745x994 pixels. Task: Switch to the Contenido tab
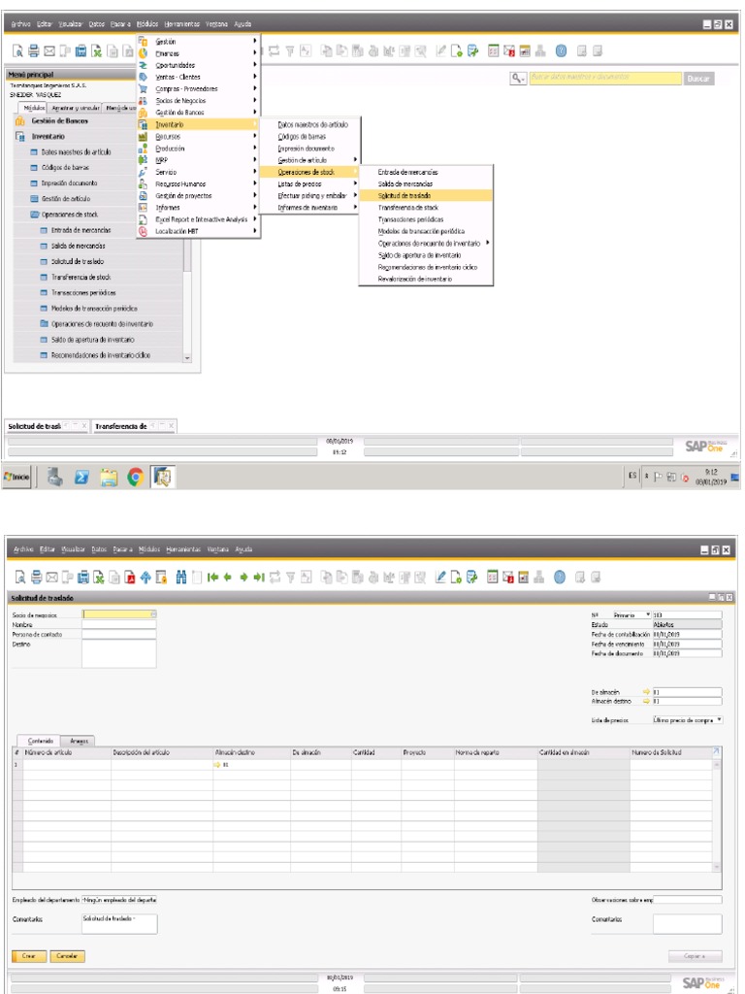point(41,741)
